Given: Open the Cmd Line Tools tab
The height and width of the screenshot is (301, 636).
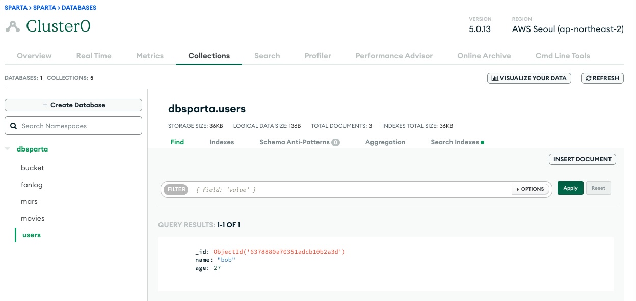Looking at the screenshot, I should coord(563,56).
